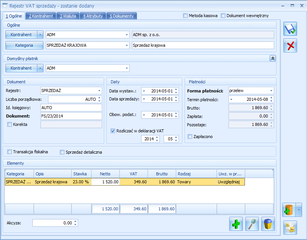Click Kontrahent button in Domyślny płatnik
Image resolution: width=307 pixels, height=240 pixels.
pyautogui.click(x=21, y=68)
